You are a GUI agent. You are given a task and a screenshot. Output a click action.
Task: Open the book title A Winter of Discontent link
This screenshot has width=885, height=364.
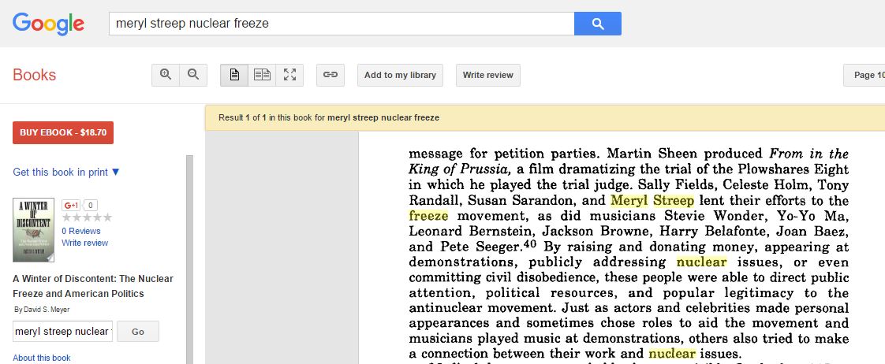click(93, 286)
